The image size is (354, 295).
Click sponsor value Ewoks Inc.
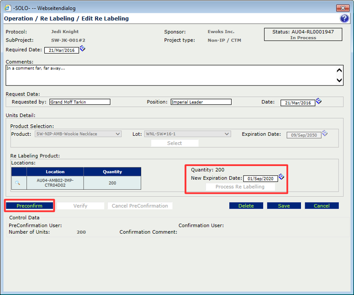(x=221, y=32)
